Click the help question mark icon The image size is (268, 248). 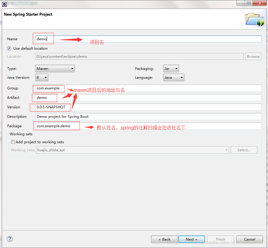coord(10,239)
